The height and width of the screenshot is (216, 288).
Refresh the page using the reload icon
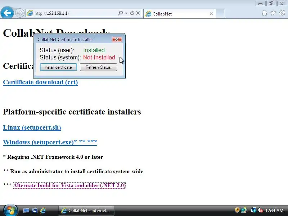(132, 13)
